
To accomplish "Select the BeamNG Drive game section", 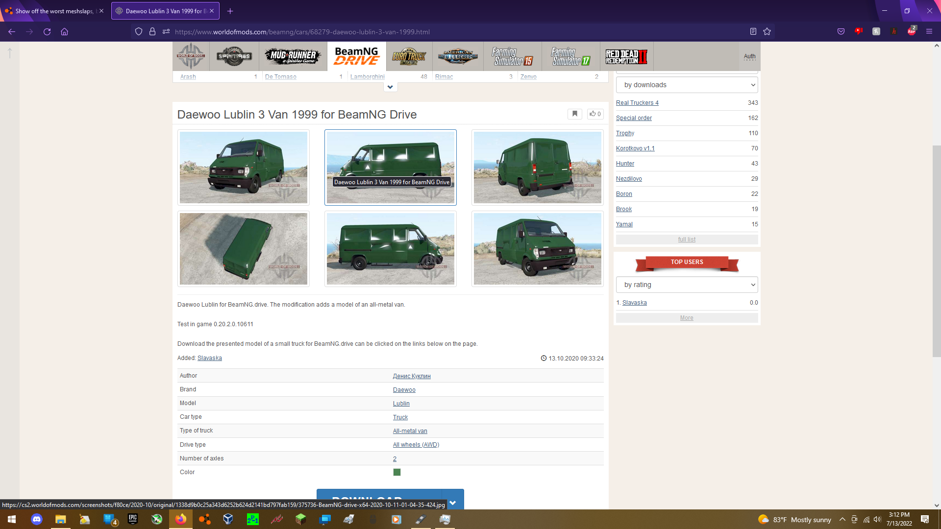I will (x=357, y=56).
